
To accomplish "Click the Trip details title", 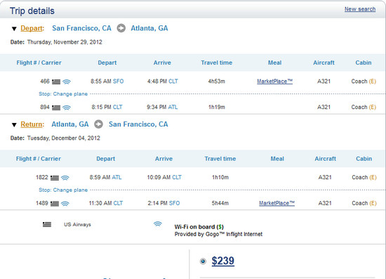I will [x=32, y=11].
